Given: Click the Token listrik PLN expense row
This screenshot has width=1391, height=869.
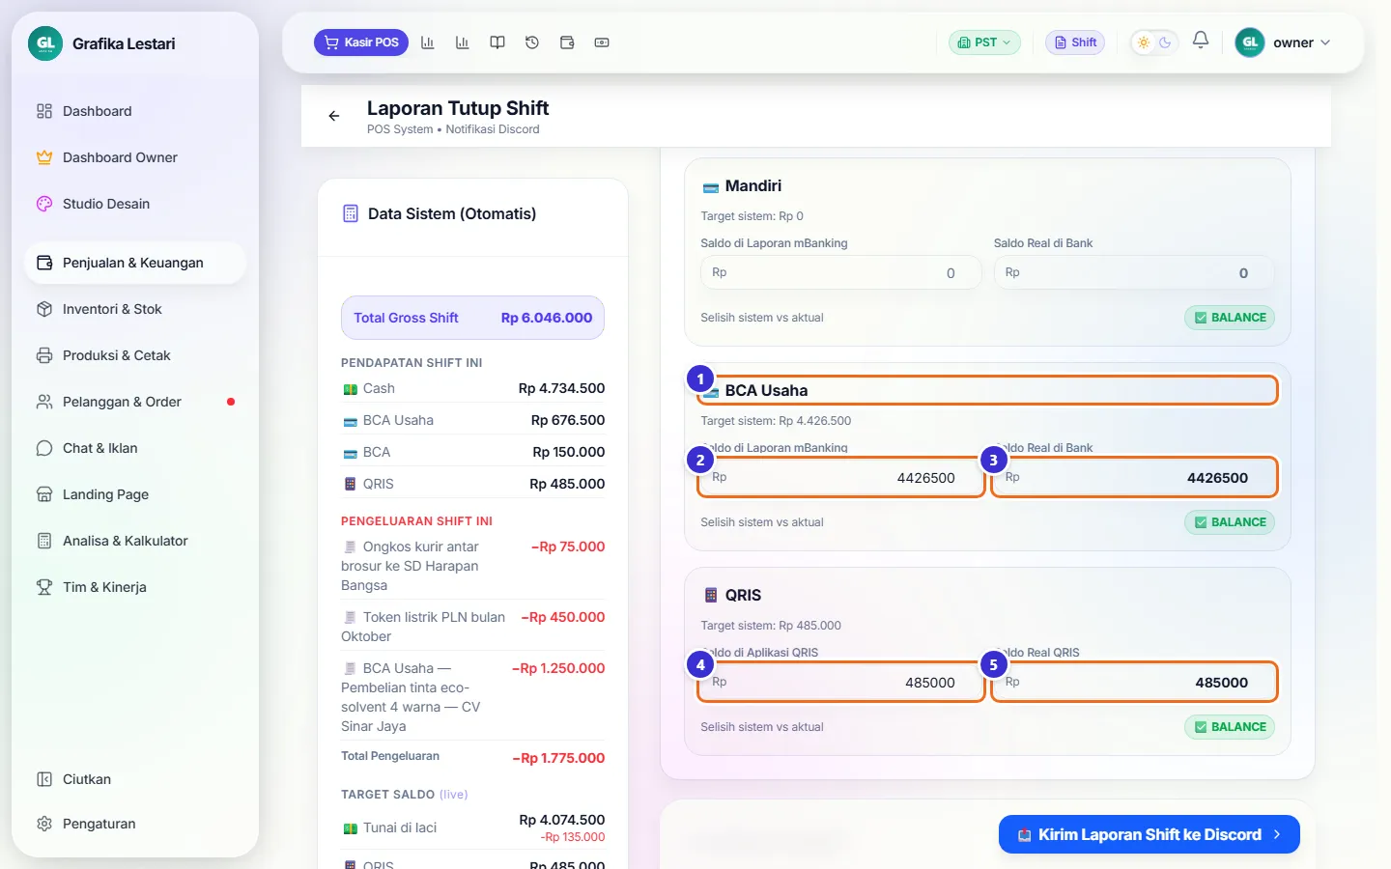Looking at the screenshot, I should point(472,627).
